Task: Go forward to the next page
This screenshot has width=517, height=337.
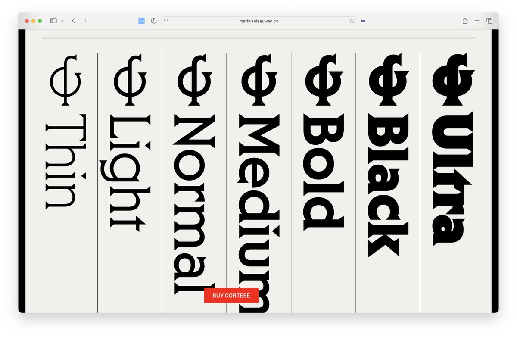Action: click(85, 21)
